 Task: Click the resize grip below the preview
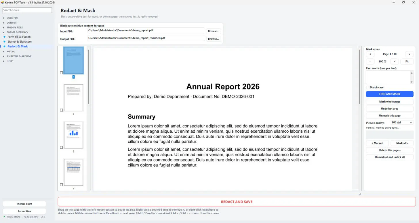(359, 194)
